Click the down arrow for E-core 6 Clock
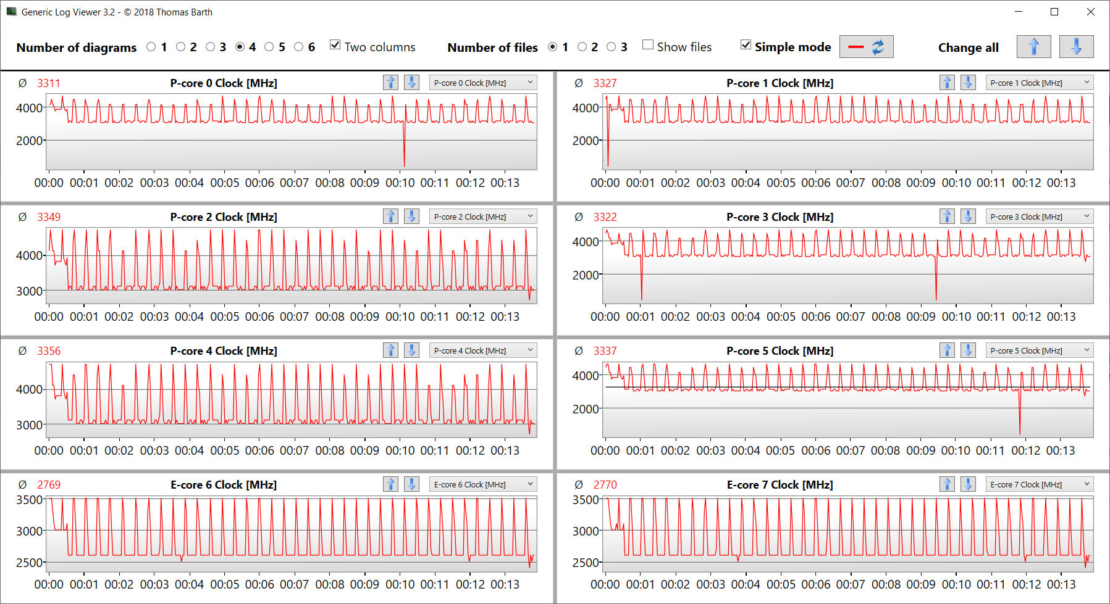 [x=411, y=484]
